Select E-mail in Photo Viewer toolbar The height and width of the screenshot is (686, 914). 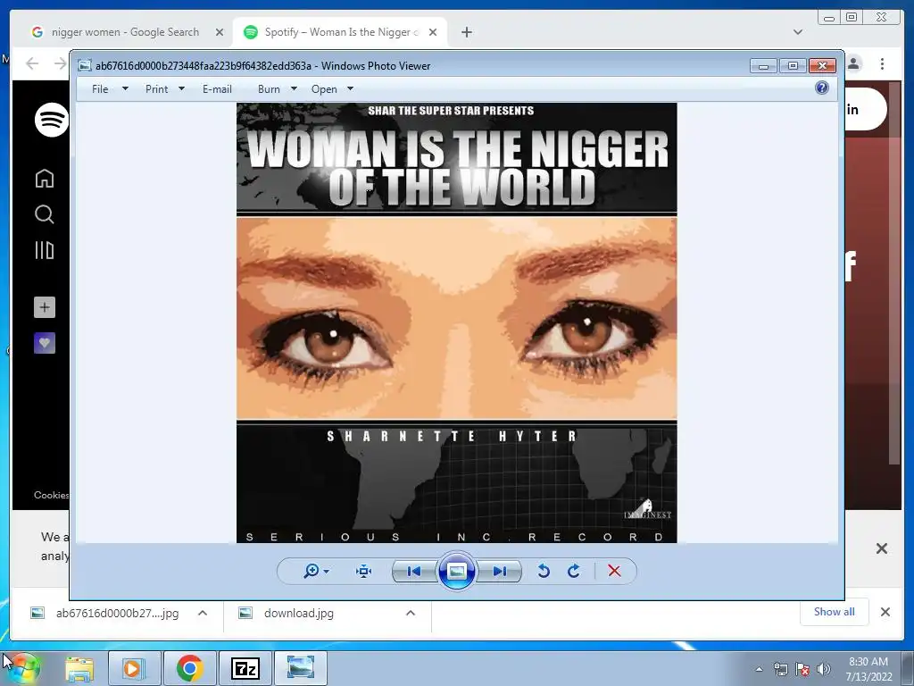pos(217,89)
